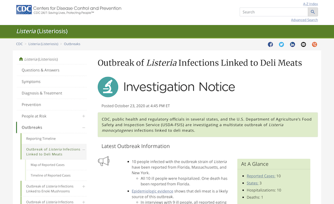Expand the People at Risk section
The height and width of the screenshot is (204, 334).
(83, 116)
